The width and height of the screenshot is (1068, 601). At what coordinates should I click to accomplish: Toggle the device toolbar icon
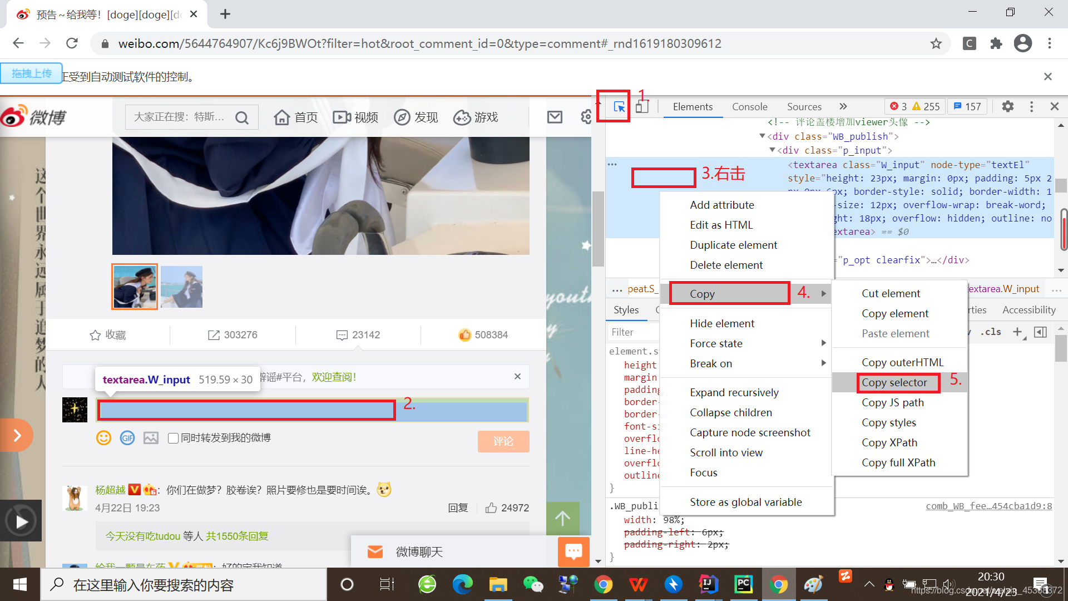pyautogui.click(x=642, y=107)
